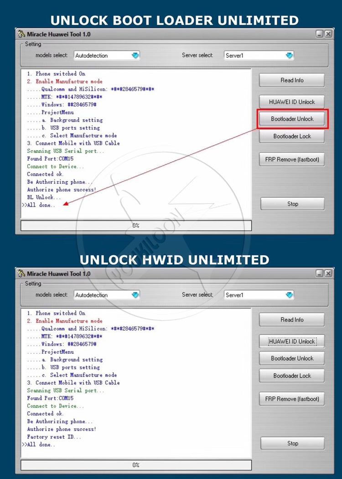Image resolution: width=342 pixels, height=479 pixels.
Task: Click '2. Enable Manufacture mode' in upper log
Action: coord(65,82)
